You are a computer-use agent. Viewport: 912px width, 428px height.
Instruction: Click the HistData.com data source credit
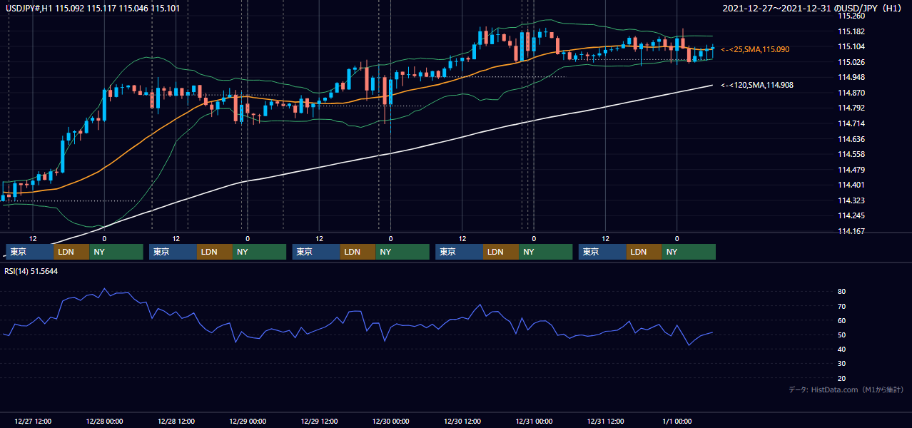click(x=846, y=389)
